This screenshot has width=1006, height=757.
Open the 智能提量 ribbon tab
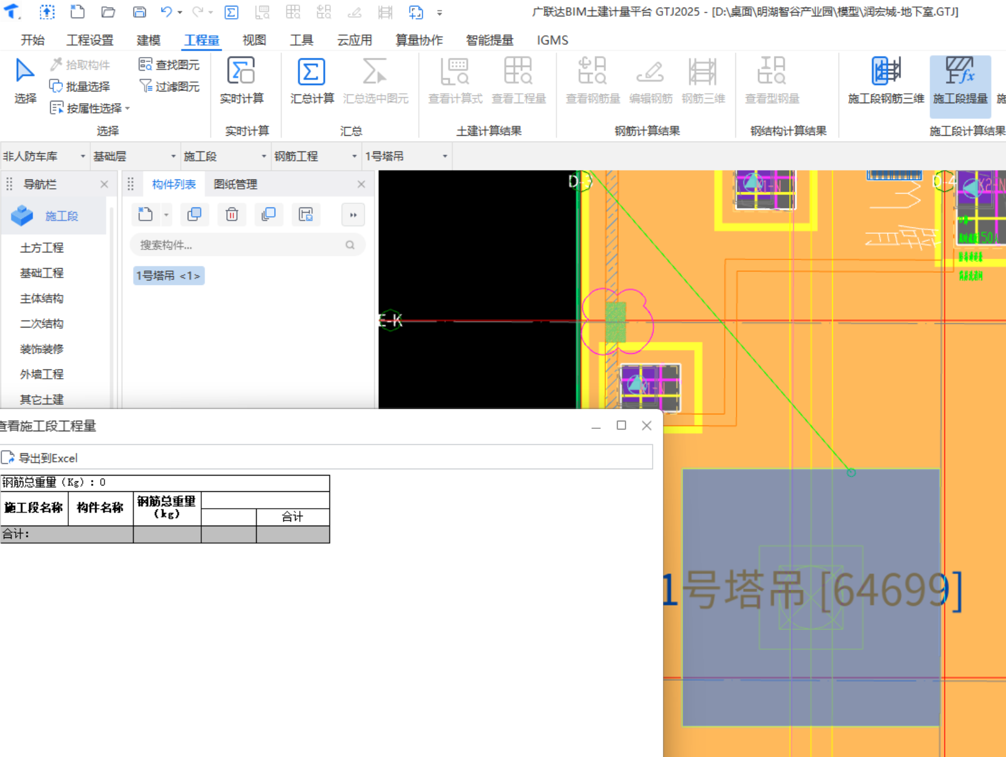pos(490,40)
